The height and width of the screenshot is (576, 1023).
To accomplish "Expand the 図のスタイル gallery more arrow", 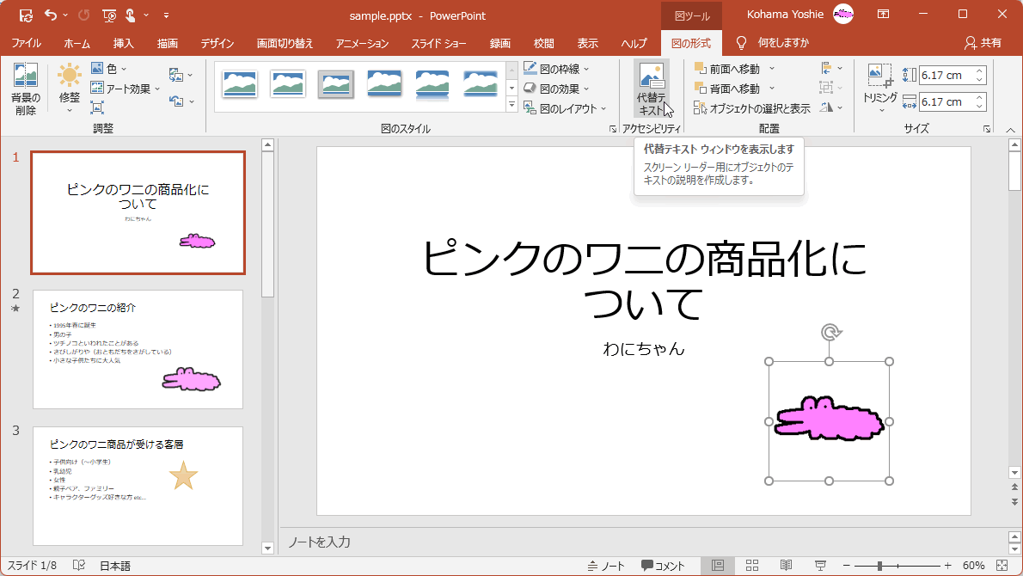I will point(512,105).
